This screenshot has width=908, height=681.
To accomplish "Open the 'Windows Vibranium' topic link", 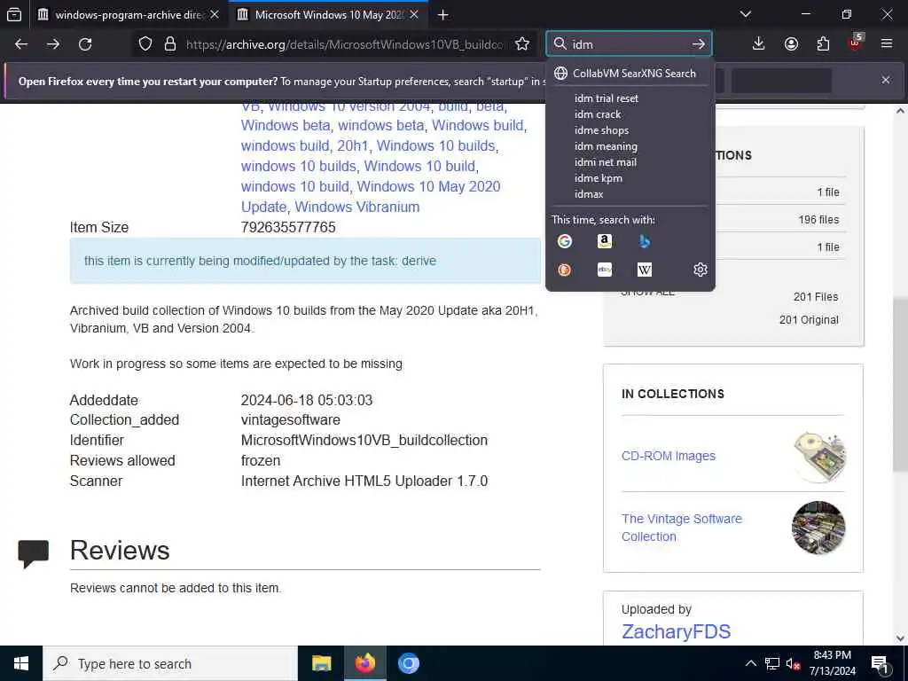I will pyautogui.click(x=356, y=207).
